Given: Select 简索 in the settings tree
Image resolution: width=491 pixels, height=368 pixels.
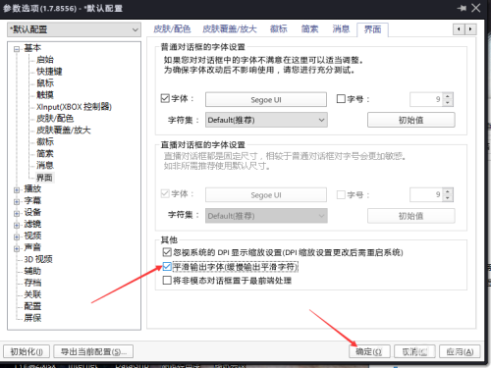Looking at the screenshot, I should pyautogui.click(x=45, y=153).
